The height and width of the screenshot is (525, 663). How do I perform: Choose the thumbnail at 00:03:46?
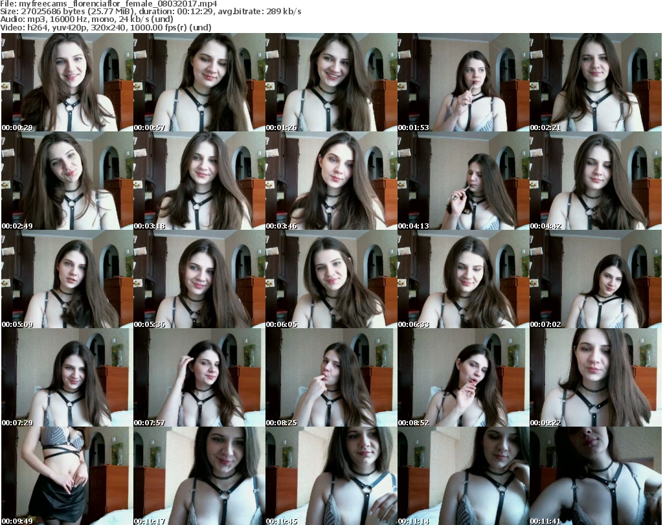331,181
